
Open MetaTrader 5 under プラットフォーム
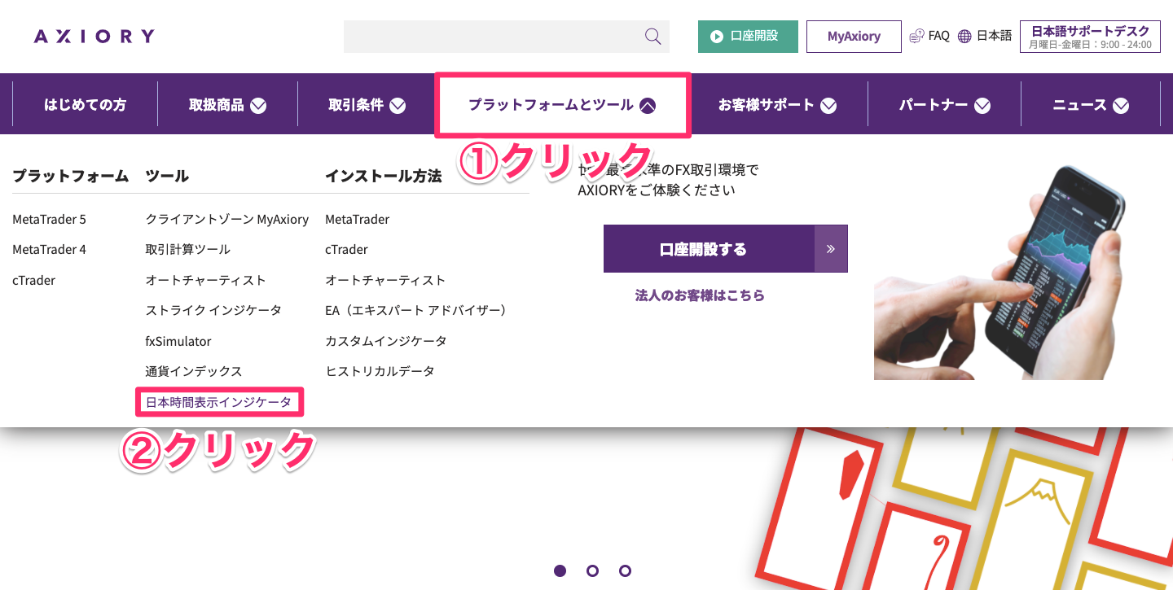pyautogui.click(x=49, y=219)
